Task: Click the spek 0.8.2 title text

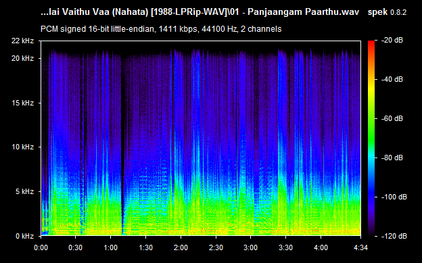Action: click(387, 12)
